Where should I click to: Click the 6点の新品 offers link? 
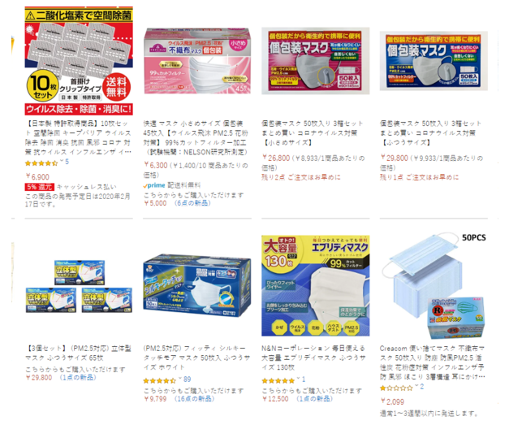click(x=192, y=203)
